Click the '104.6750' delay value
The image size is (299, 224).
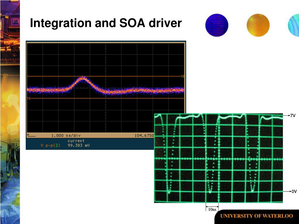pyautogui.click(x=144, y=136)
